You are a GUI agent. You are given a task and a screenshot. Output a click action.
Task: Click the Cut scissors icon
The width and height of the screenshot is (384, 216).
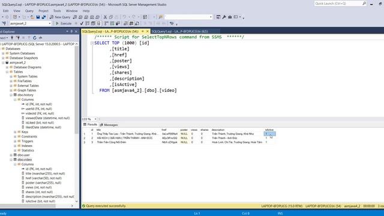coord(105,17)
